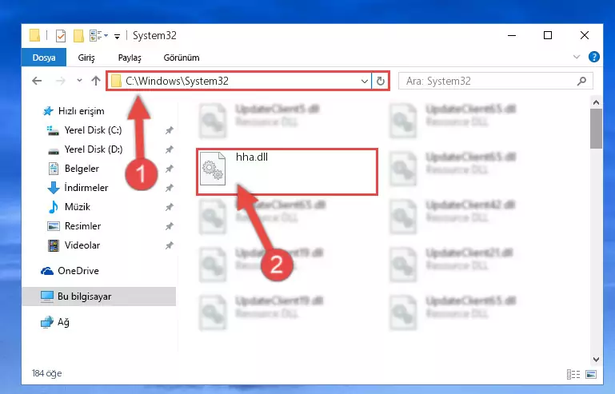Switch to the Paylaş ribbon tab

(130, 58)
